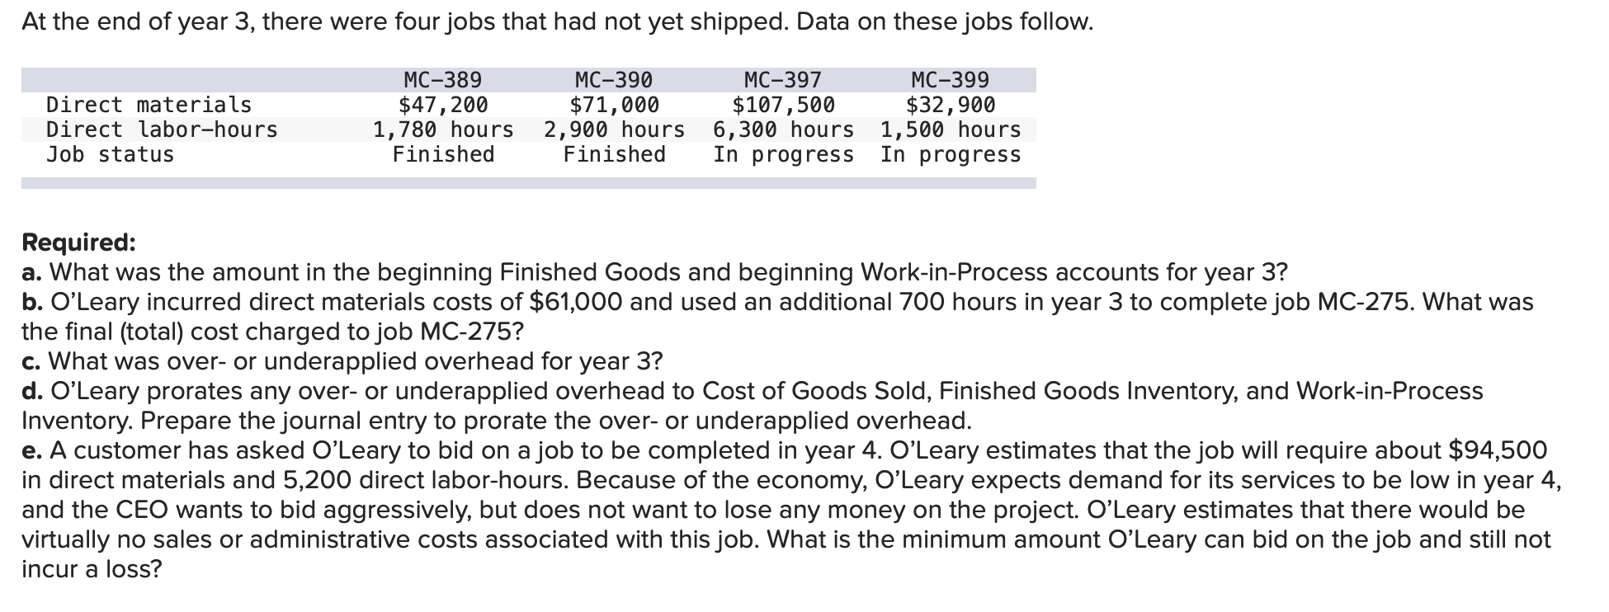
Task: Click the 1,500 hours cell
Action: pos(951,129)
